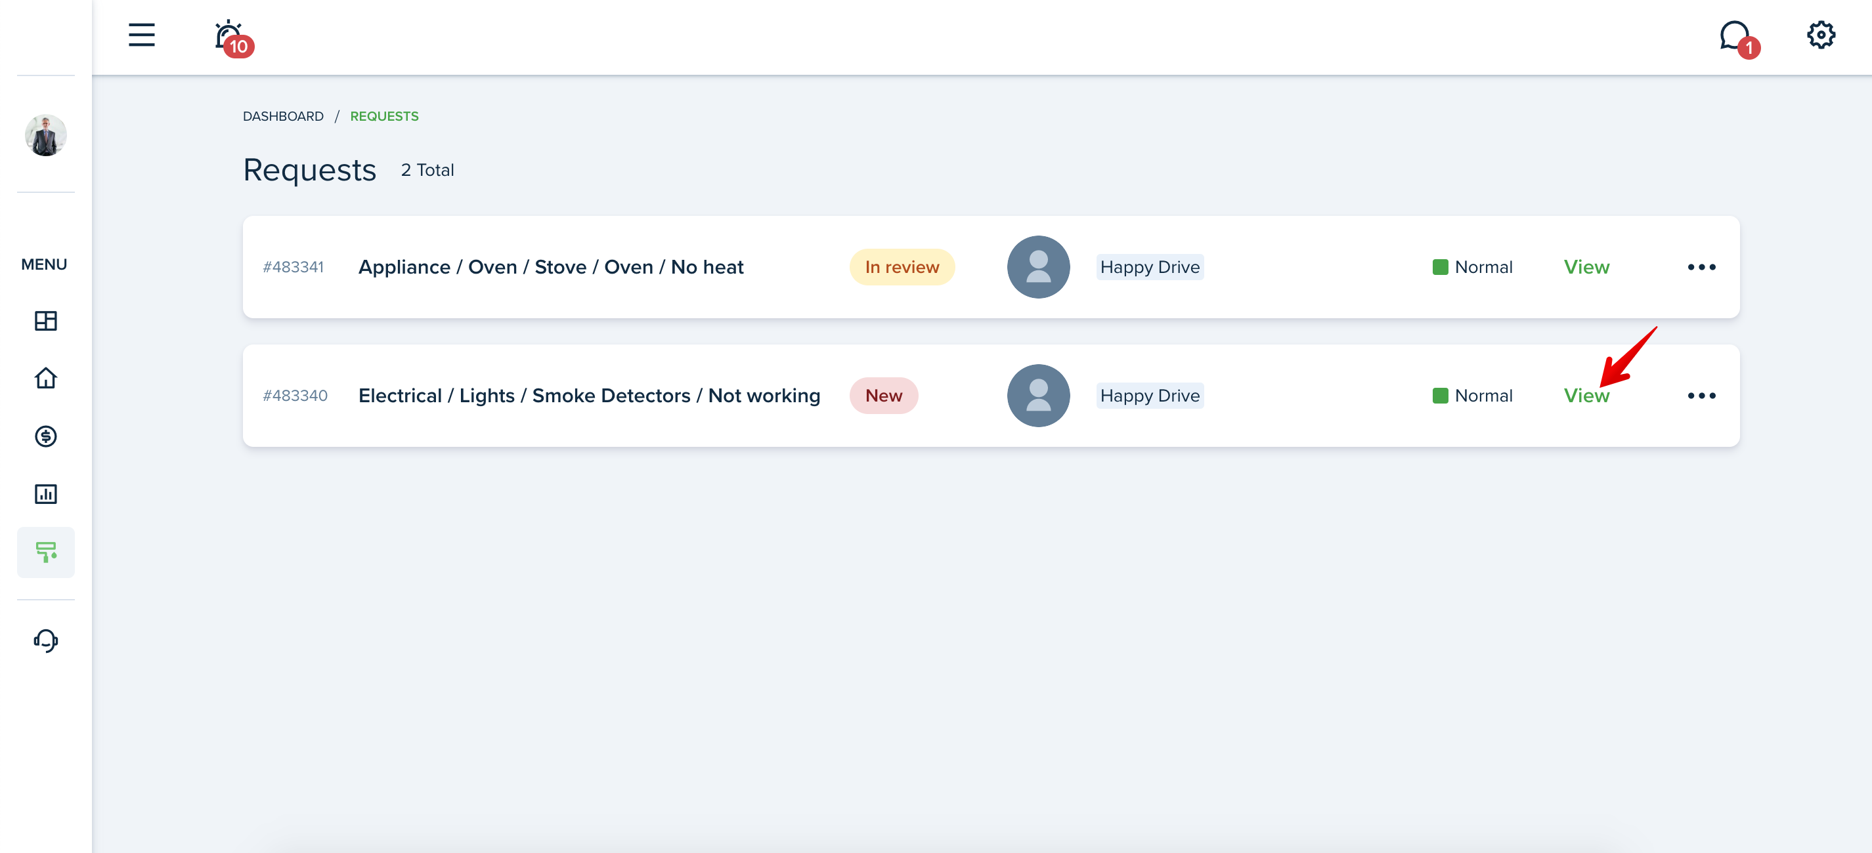Click the MENU label in sidebar
1872x853 pixels.
[x=45, y=264]
